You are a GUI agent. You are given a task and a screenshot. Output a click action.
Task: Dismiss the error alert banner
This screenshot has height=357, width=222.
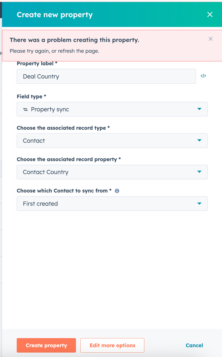[x=211, y=39]
